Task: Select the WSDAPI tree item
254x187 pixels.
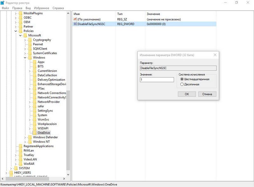Action: (43, 128)
